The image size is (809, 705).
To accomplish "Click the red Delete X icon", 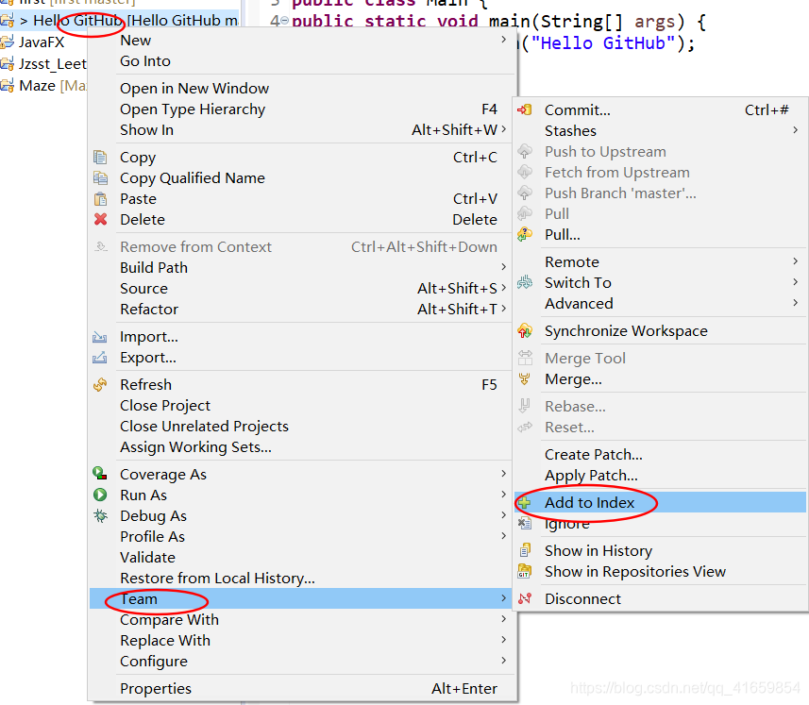I will (101, 219).
